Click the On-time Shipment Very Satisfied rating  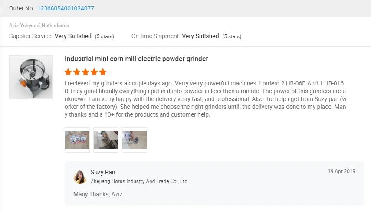[200, 36]
